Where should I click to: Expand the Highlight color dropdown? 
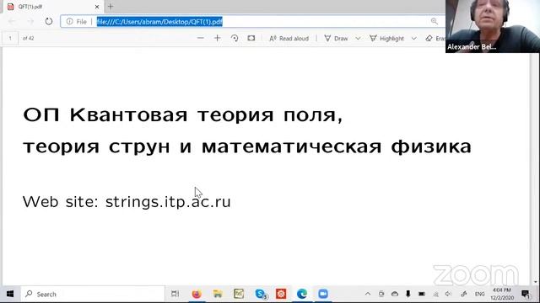413,39
